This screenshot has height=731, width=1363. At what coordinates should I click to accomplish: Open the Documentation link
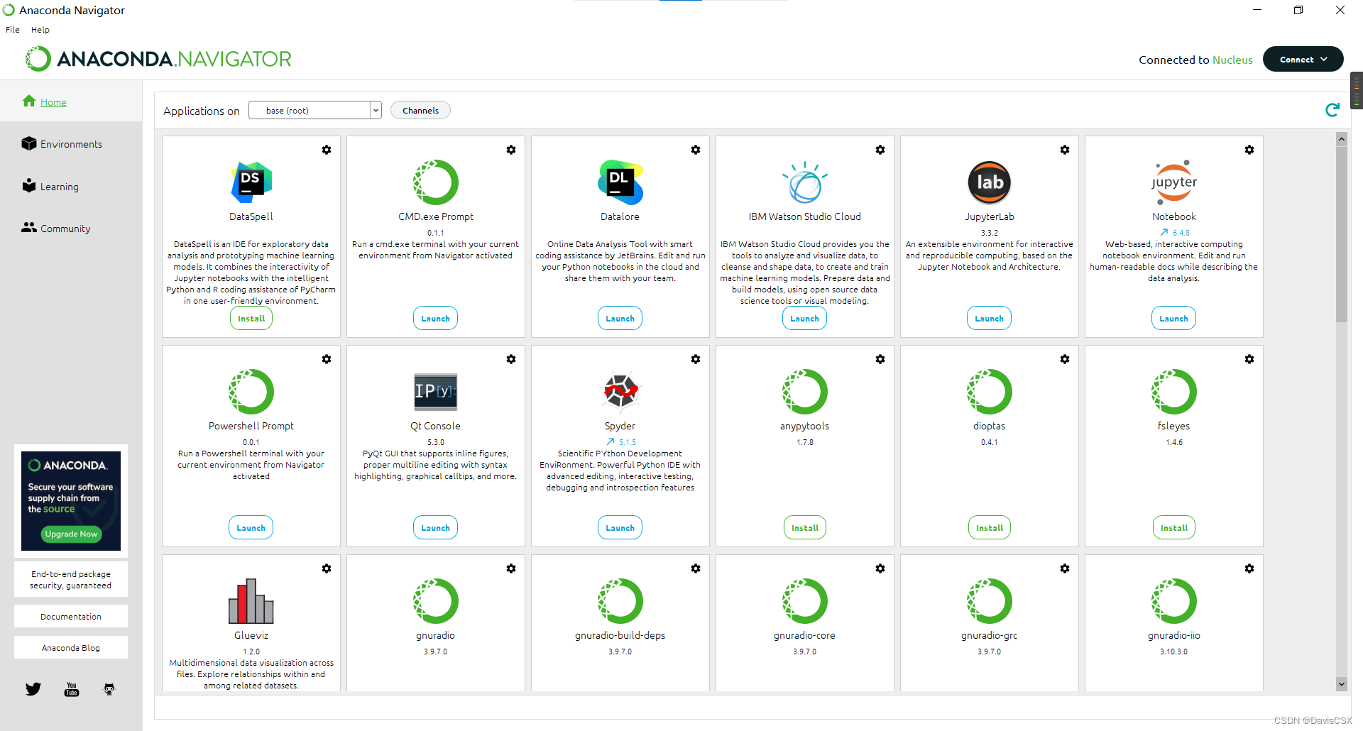tap(71, 617)
